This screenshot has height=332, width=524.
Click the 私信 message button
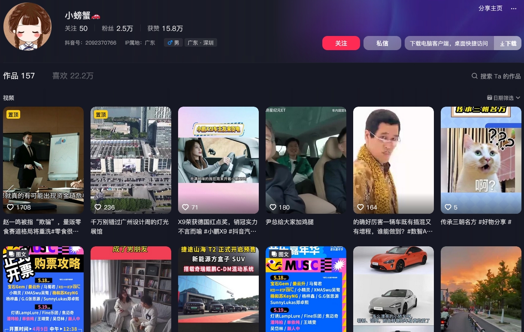382,43
